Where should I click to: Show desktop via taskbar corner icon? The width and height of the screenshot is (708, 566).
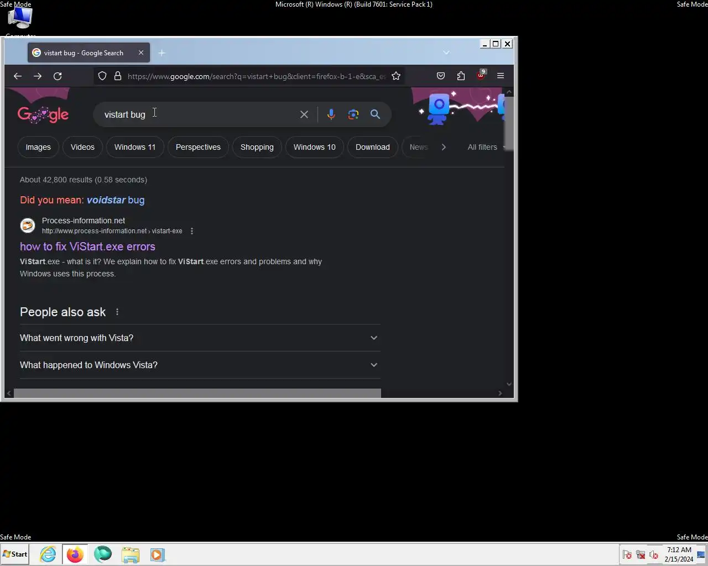(701, 554)
